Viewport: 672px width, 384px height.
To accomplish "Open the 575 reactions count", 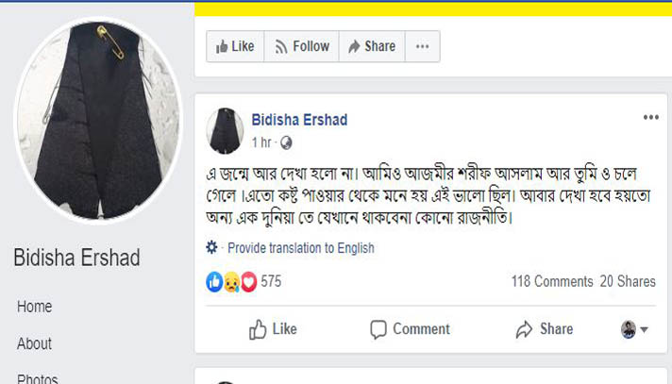I will coord(271,281).
